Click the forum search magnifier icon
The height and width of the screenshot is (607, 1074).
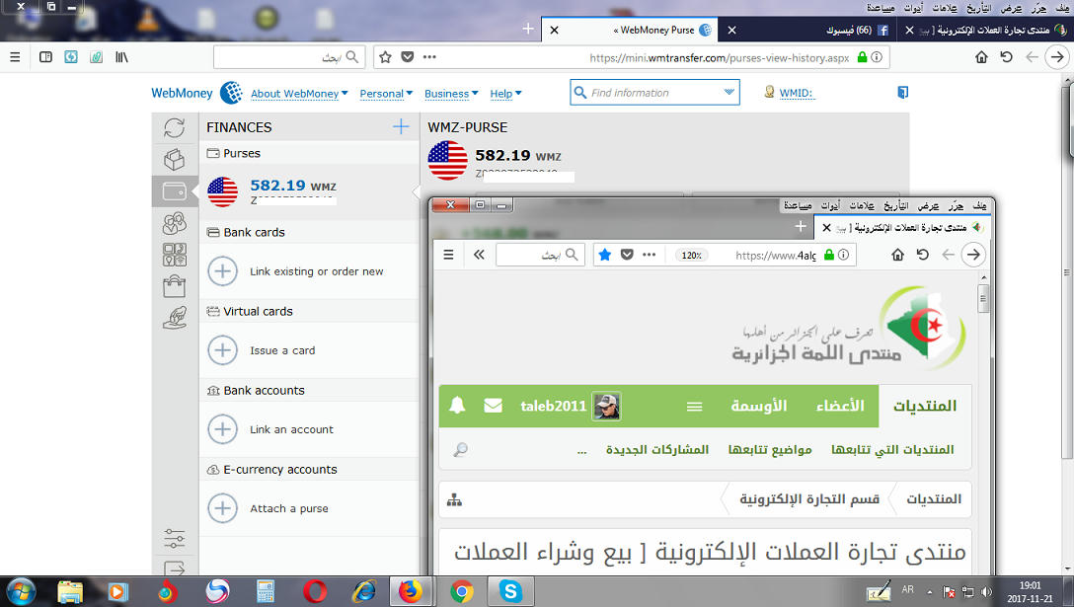[460, 450]
